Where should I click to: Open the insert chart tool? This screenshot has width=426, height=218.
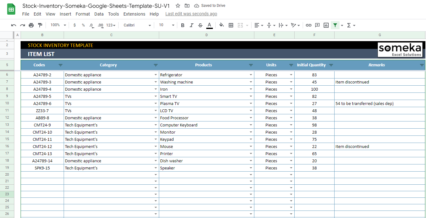[326, 25]
